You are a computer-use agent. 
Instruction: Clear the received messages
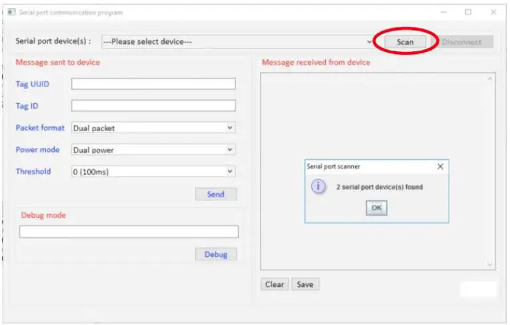275,284
